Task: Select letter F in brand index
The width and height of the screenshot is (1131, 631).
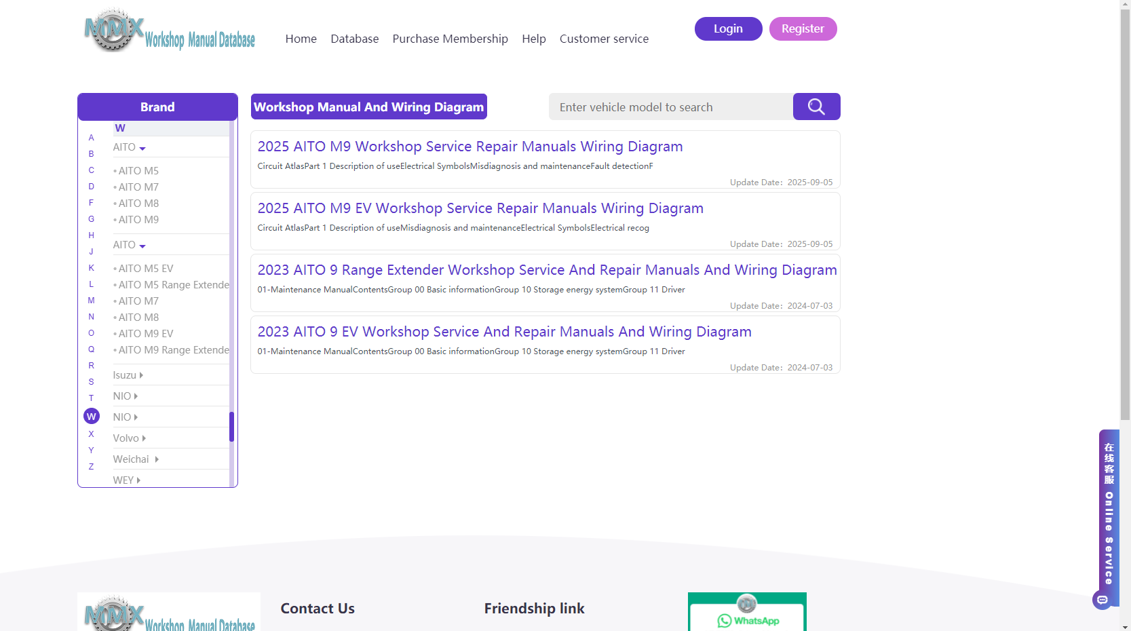Action: coord(92,203)
